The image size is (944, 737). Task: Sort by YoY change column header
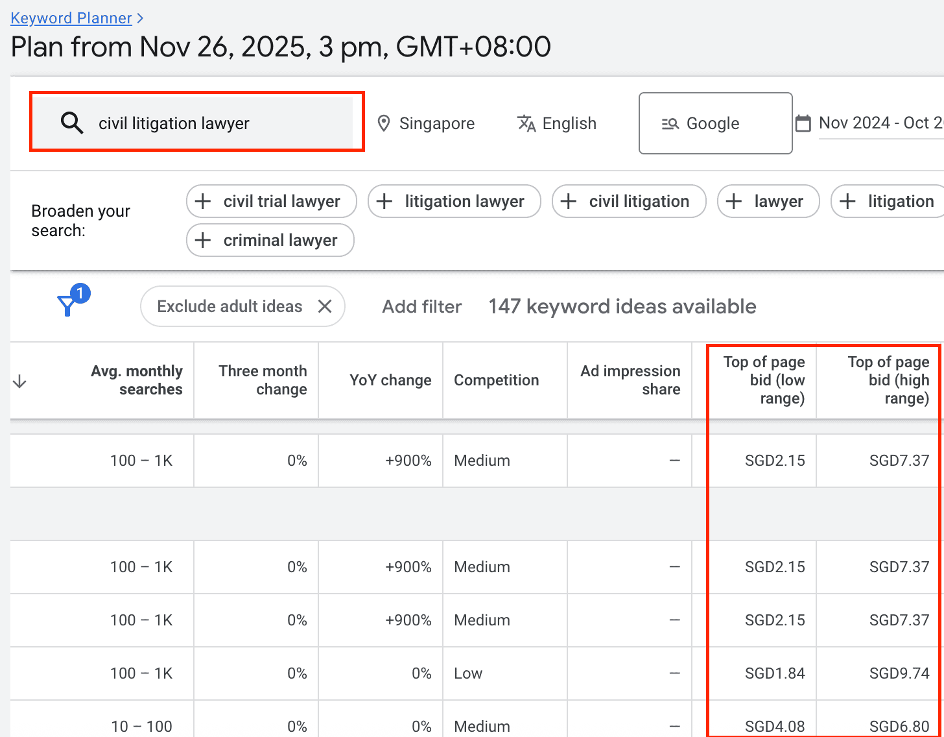(x=390, y=380)
